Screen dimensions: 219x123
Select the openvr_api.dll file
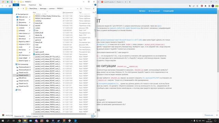click(x=40, y=52)
